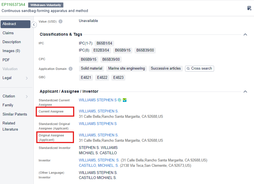Collapse the left sidebar with arrow button
This screenshot has height=184, width=254.
tap(34, 25)
